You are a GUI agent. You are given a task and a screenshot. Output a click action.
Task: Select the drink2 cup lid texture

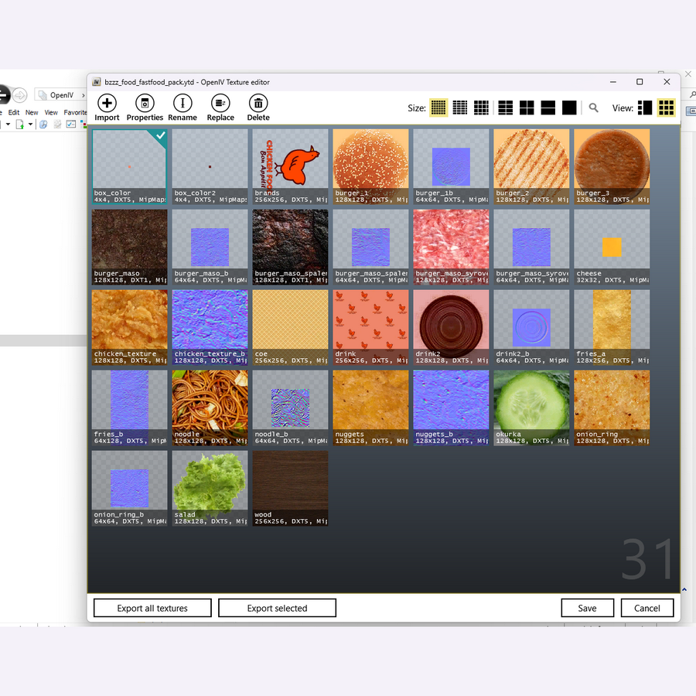point(451,327)
